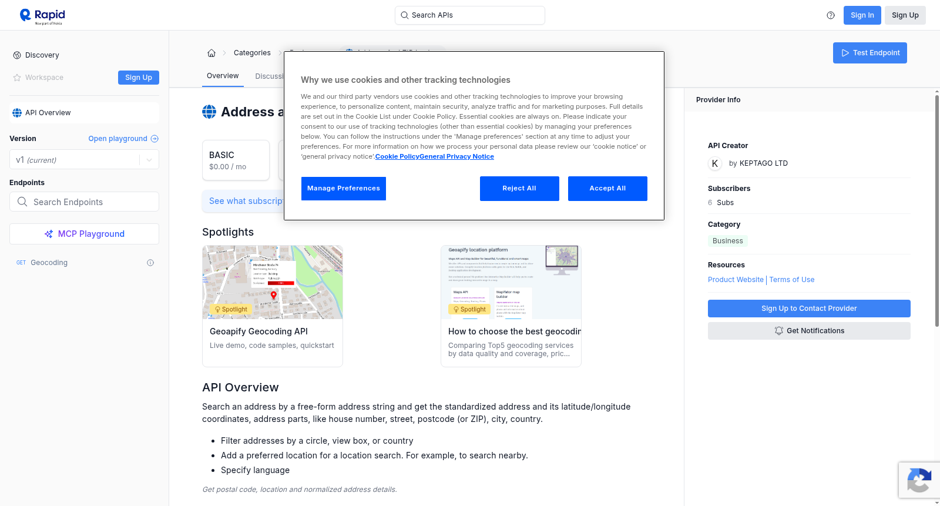Open the Categories breadcrumb
The height and width of the screenshot is (506, 940).
click(x=252, y=53)
